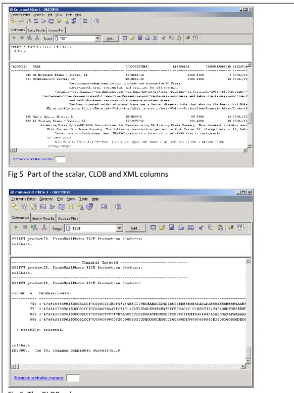Click termination character input field in Fig 5 window
This screenshot has width=294, height=393.
click(60, 160)
